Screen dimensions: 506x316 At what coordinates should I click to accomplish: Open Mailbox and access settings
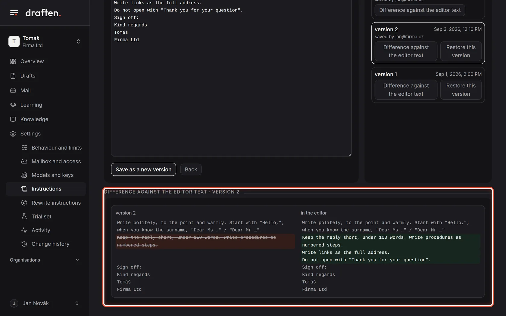pos(46,161)
